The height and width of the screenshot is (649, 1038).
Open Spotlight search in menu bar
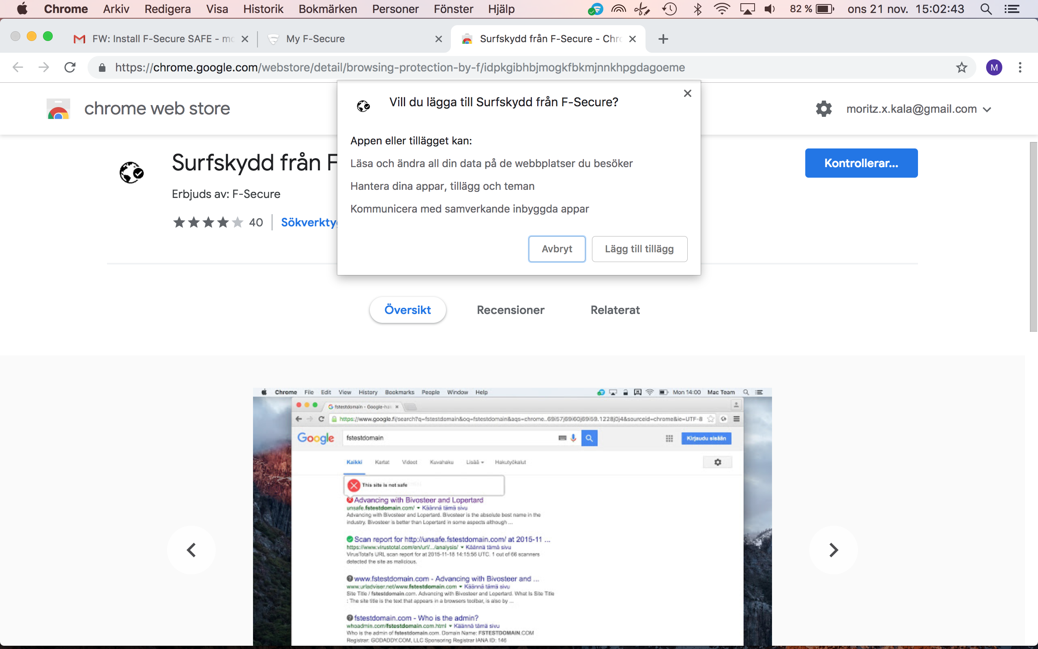click(986, 9)
